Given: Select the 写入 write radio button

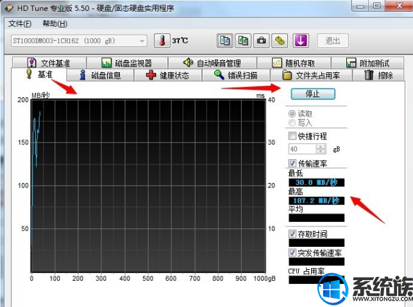Looking at the screenshot, I should pyautogui.click(x=292, y=123).
